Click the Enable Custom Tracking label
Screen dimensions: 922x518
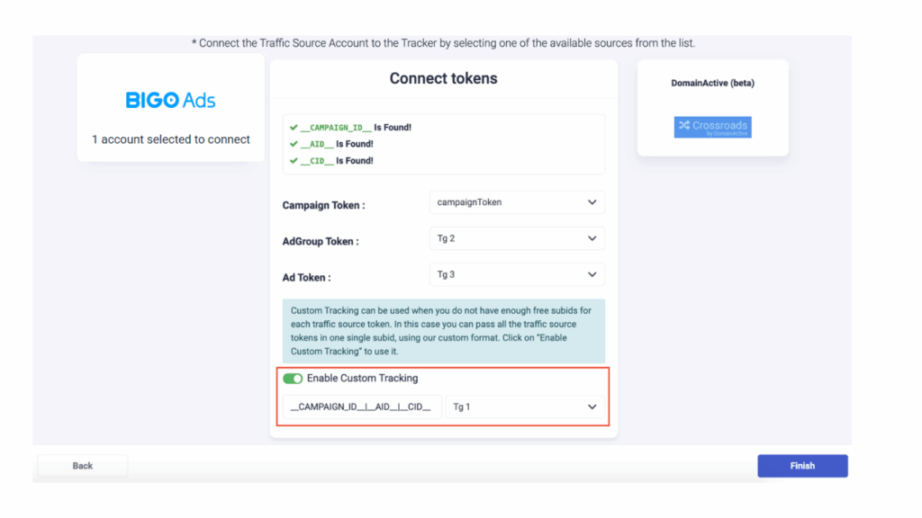coord(362,379)
